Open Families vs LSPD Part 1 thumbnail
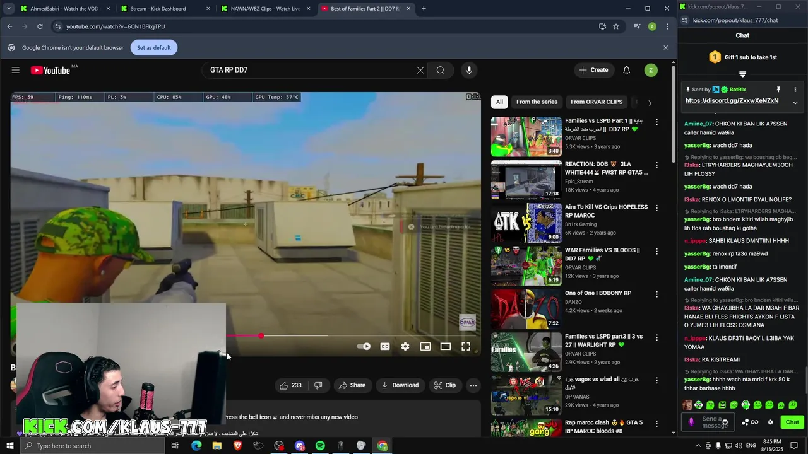 point(526,136)
